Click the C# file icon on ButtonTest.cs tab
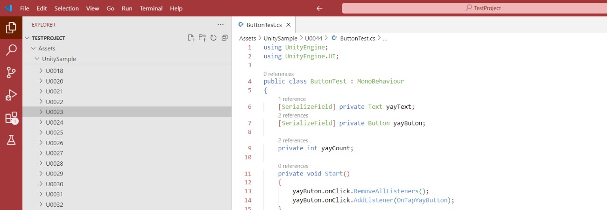Viewport: 607px width, 210px height. point(241,25)
